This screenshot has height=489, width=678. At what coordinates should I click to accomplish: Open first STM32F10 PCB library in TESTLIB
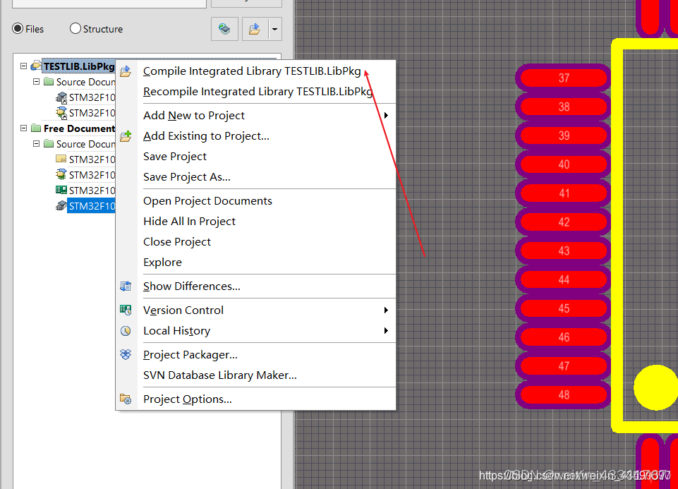[x=91, y=97]
